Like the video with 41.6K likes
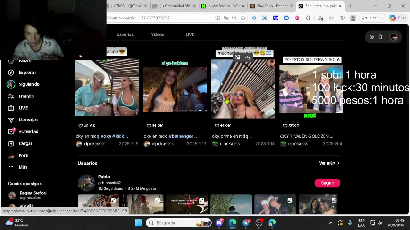This screenshot has width=410, height=230. (x=81, y=126)
